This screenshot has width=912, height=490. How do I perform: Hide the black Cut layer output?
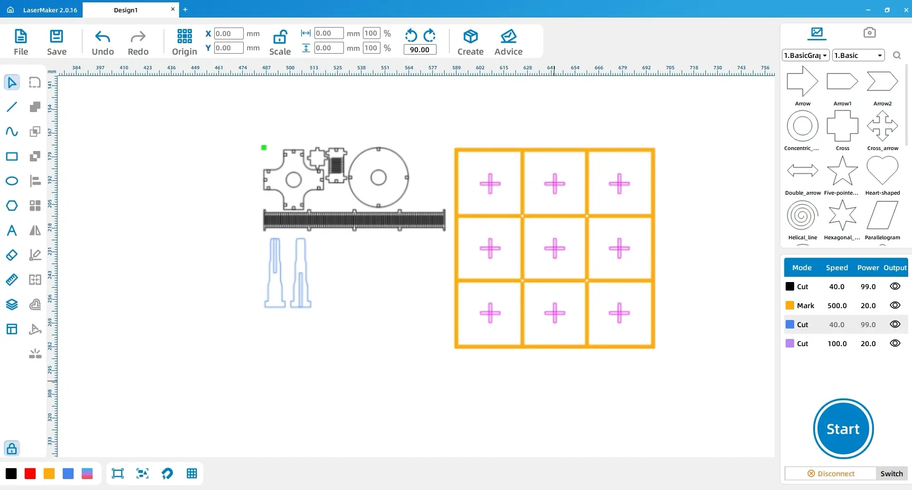pos(895,286)
